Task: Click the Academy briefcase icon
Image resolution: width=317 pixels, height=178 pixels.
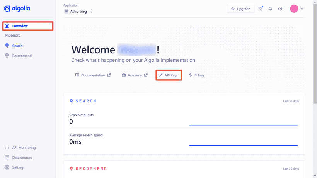Action: pyautogui.click(x=124, y=75)
